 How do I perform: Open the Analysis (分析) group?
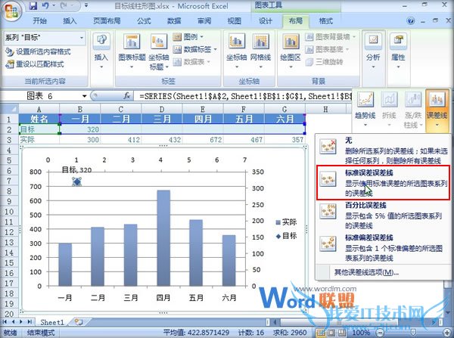[373, 51]
